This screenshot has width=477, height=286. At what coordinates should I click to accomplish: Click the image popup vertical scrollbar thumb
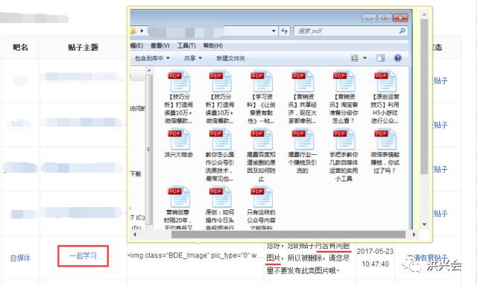click(x=424, y=97)
